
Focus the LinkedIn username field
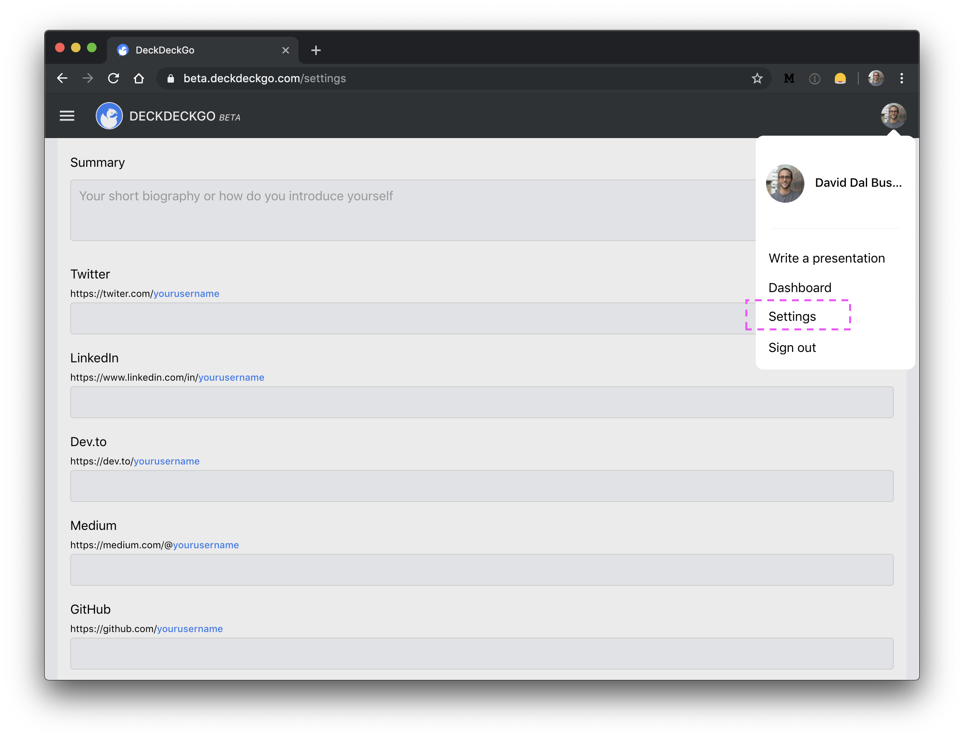[x=482, y=402]
